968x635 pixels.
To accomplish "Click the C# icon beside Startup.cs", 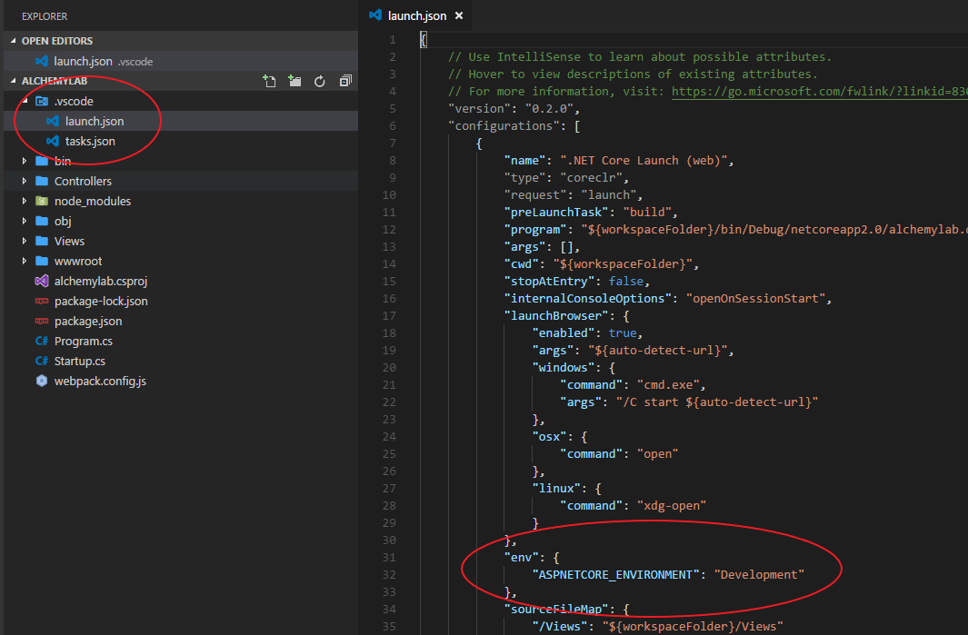I will click(x=41, y=361).
